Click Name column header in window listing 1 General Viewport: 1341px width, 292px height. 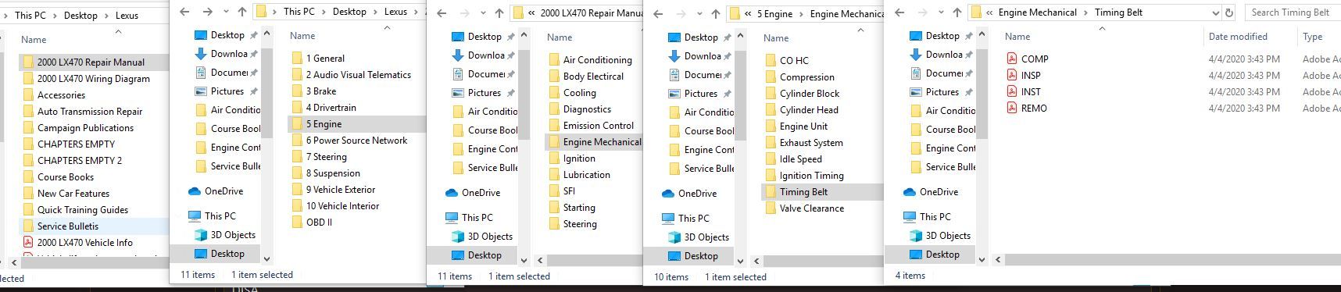(302, 35)
